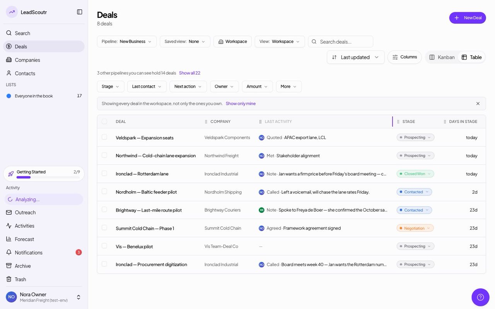The height and width of the screenshot is (309, 495).
Task: Open the Outreach section
Action: click(x=44, y=212)
